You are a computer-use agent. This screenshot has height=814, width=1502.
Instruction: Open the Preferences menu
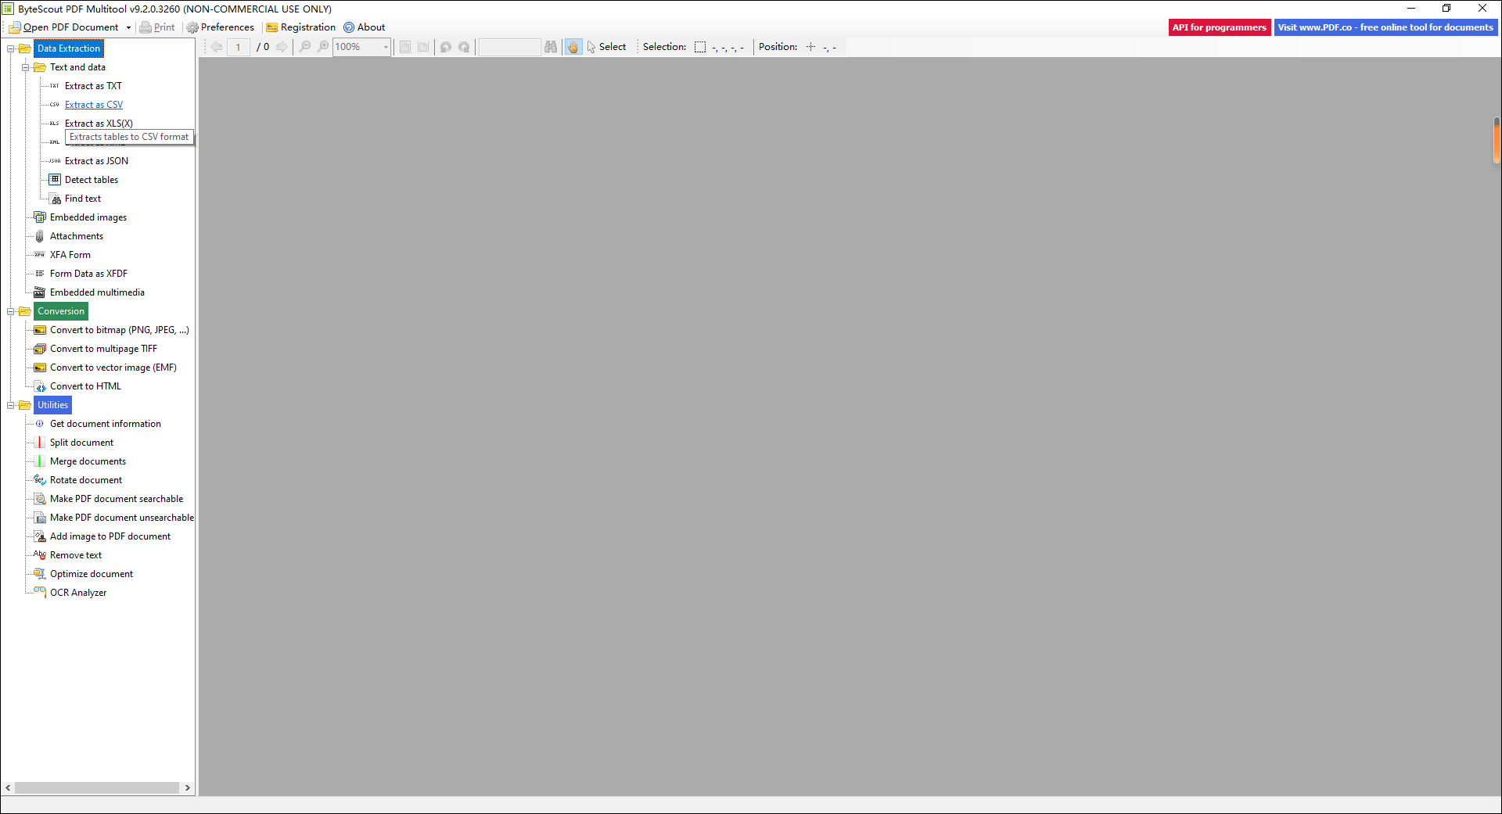click(220, 27)
